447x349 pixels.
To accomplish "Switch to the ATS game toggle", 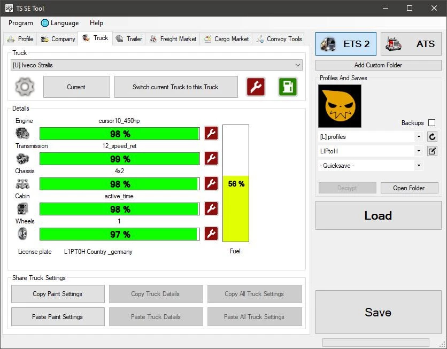I will pyautogui.click(x=410, y=44).
